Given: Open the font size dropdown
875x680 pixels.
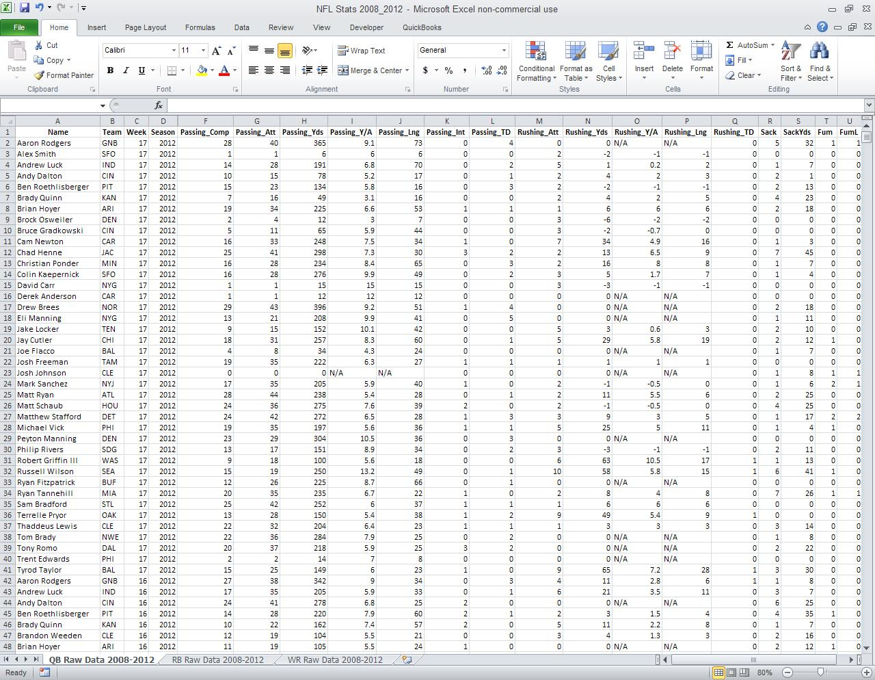Looking at the screenshot, I should (x=203, y=51).
